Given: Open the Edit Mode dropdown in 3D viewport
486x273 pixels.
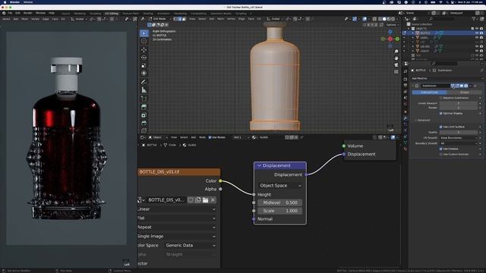Looking at the screenshot, I should click(160, 19).
